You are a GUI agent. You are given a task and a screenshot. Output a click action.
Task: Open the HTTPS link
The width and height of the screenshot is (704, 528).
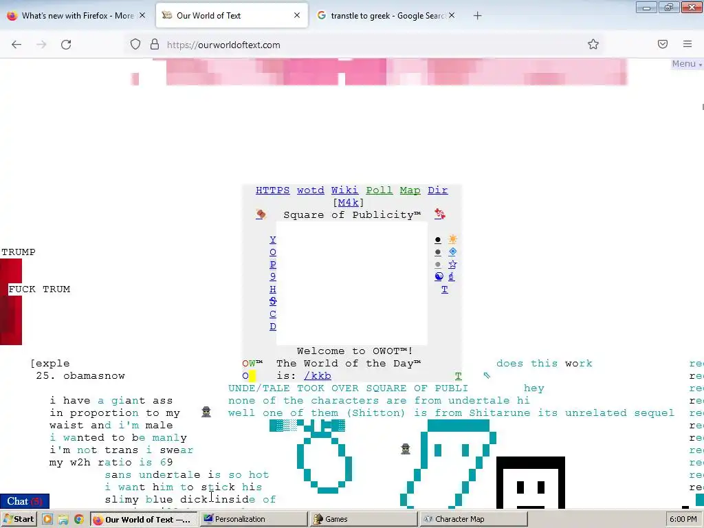pos(272,190)
